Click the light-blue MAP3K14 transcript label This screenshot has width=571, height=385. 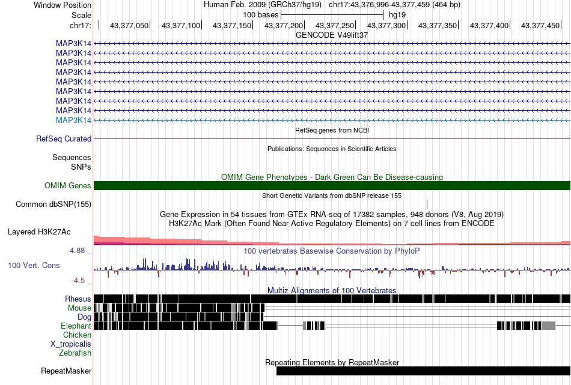click(73, 120)
